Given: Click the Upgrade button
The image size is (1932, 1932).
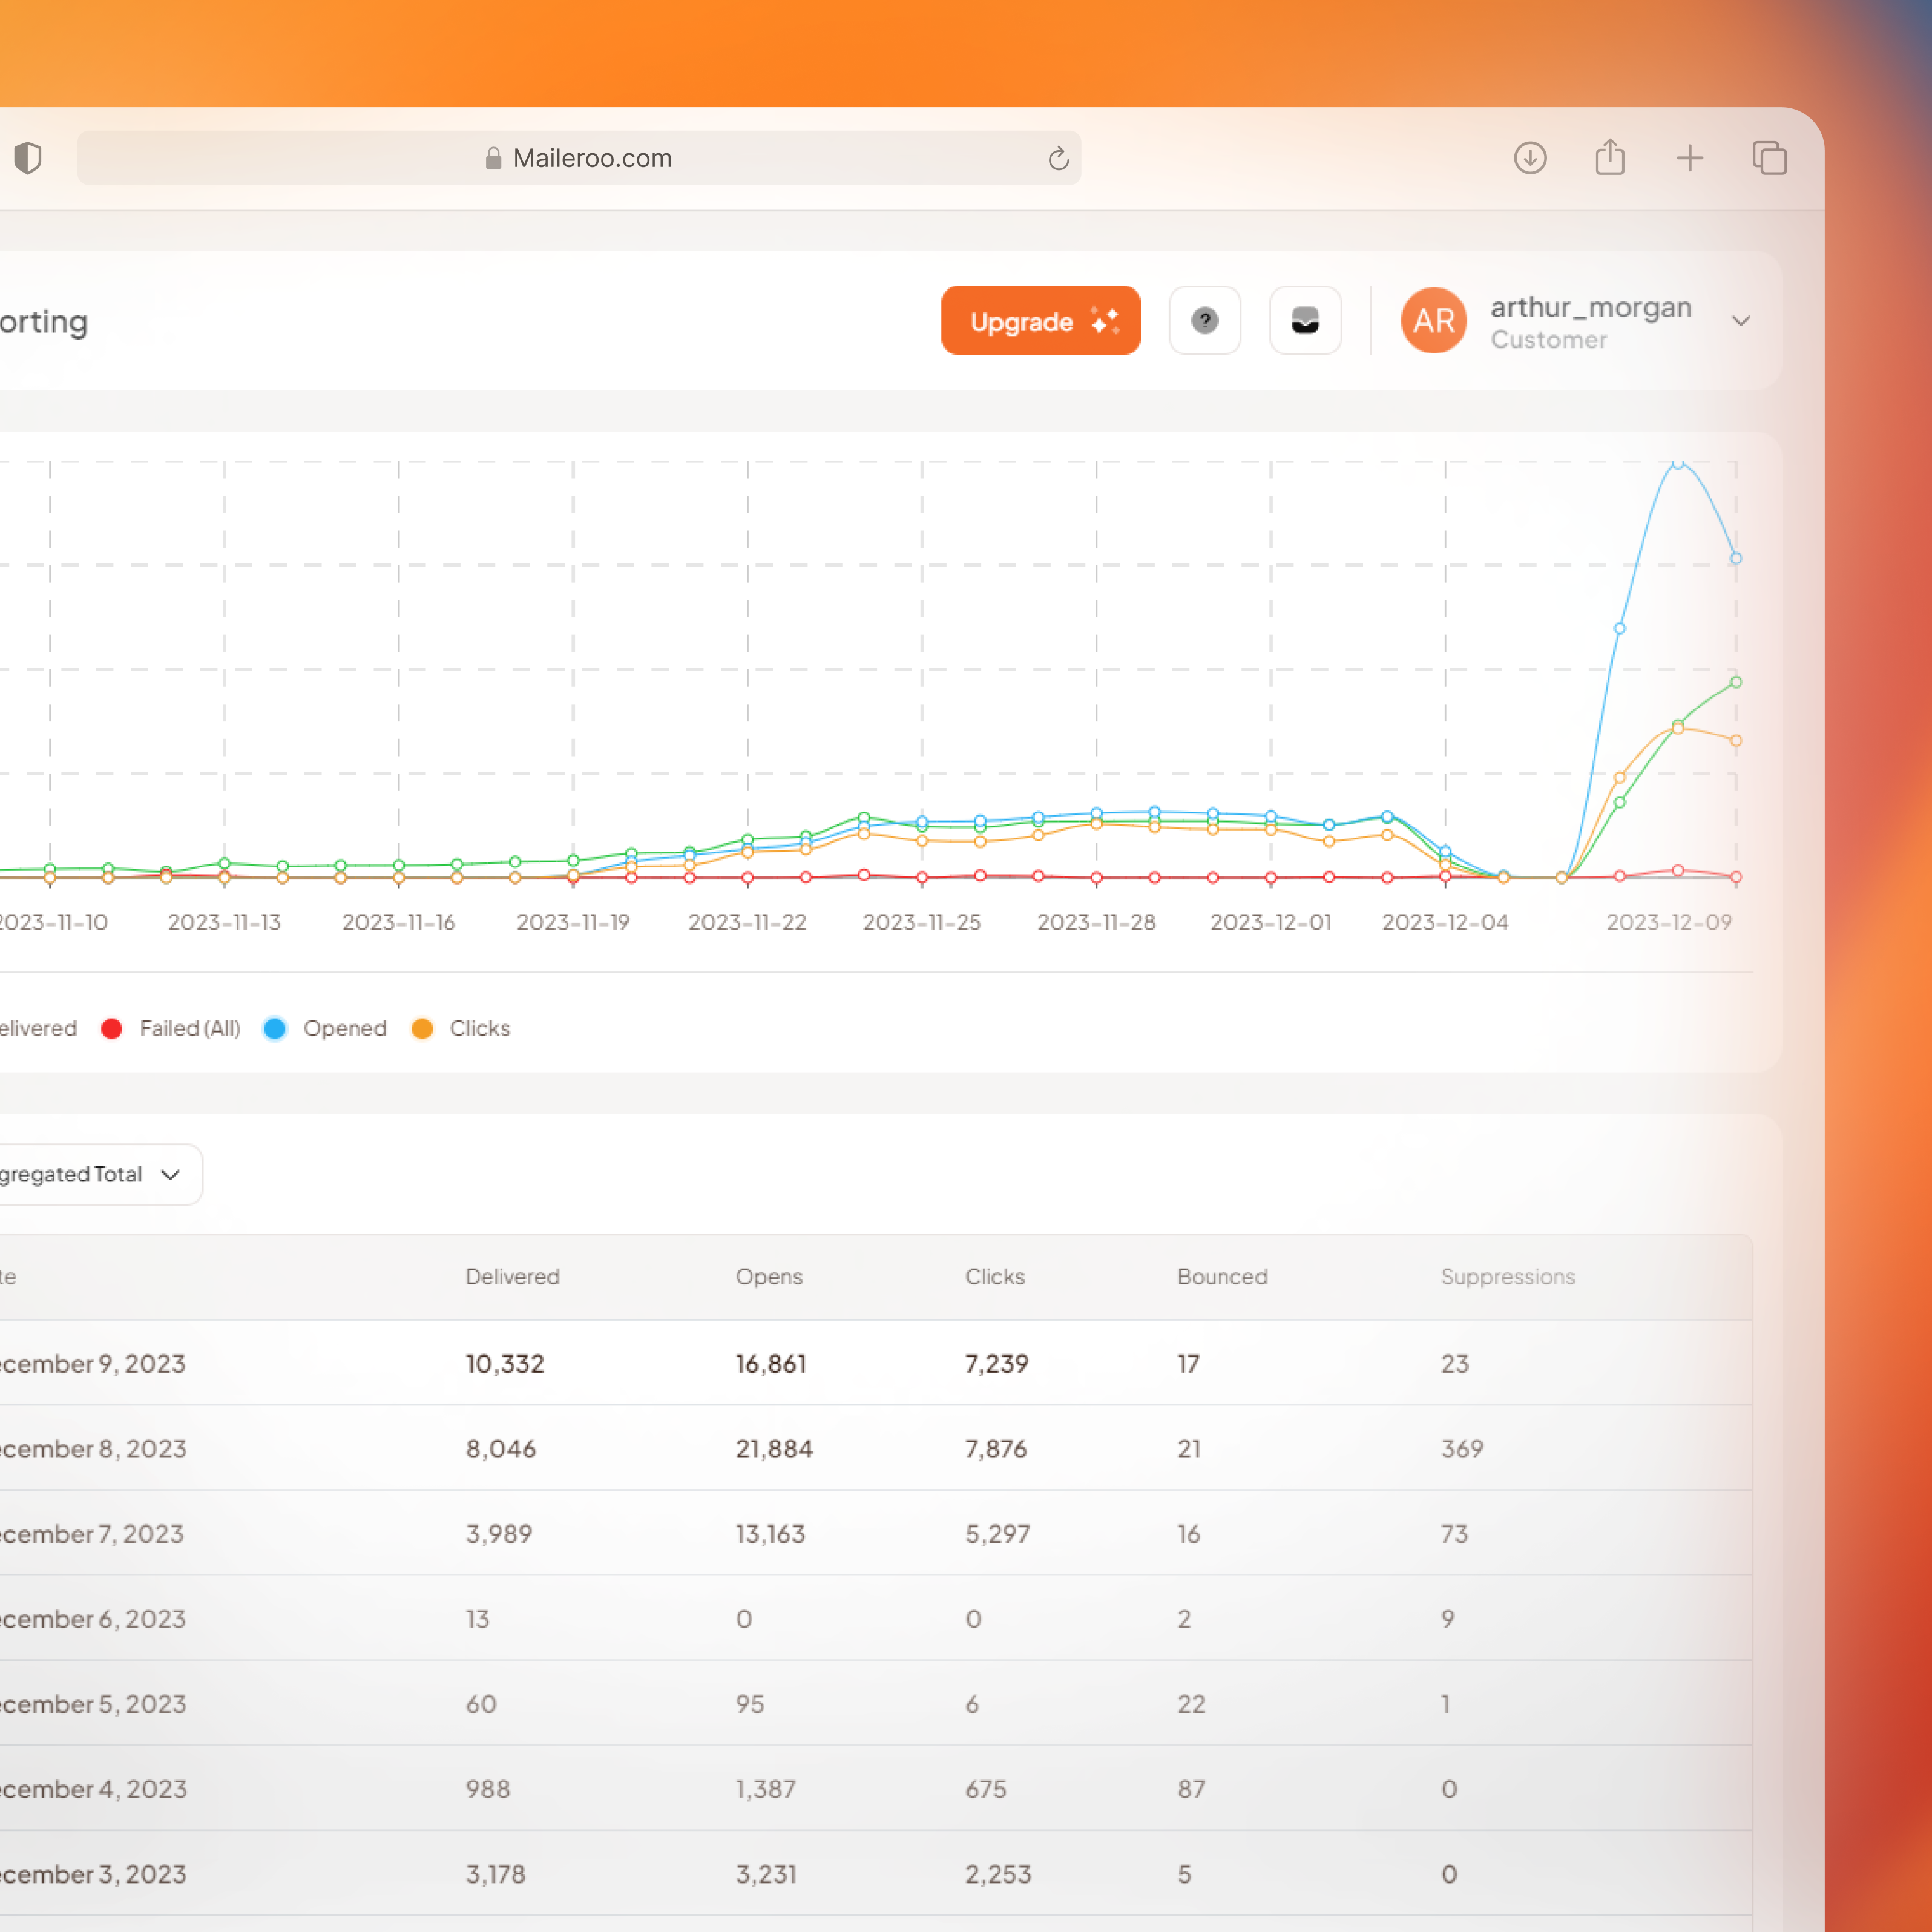Looking at the screenshot, I should pos(1040,321).
